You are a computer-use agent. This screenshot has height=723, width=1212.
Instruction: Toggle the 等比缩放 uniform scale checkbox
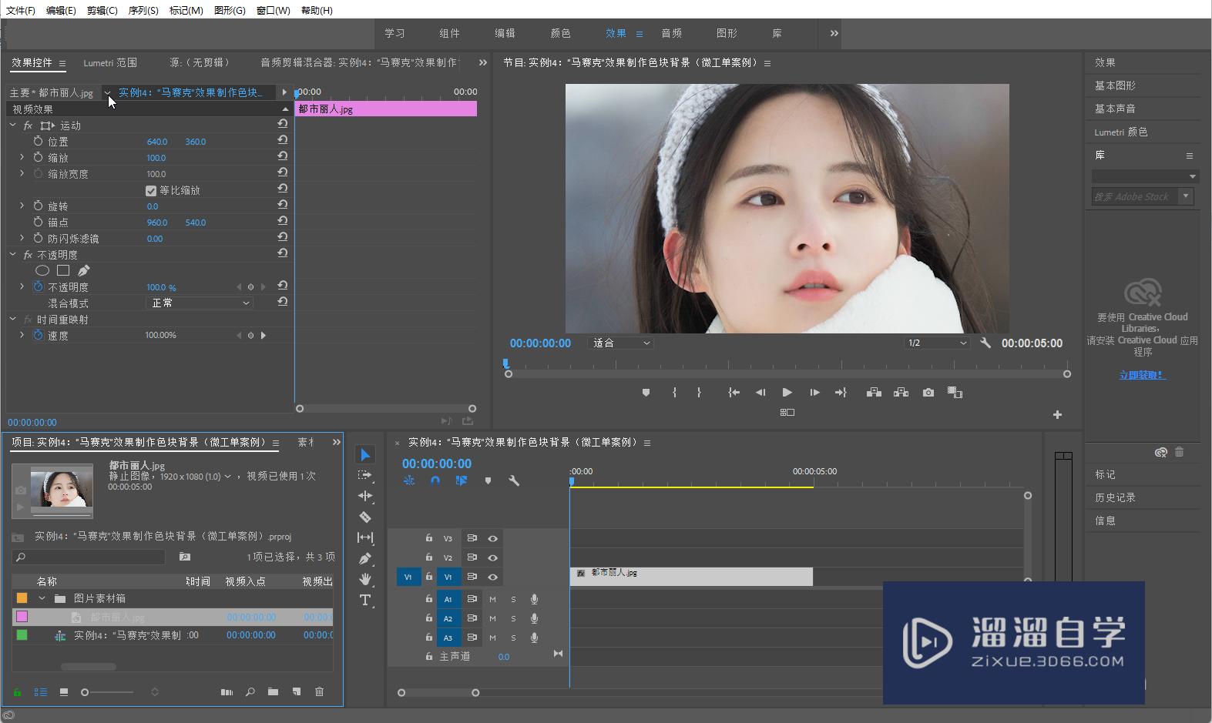point(151,190)
